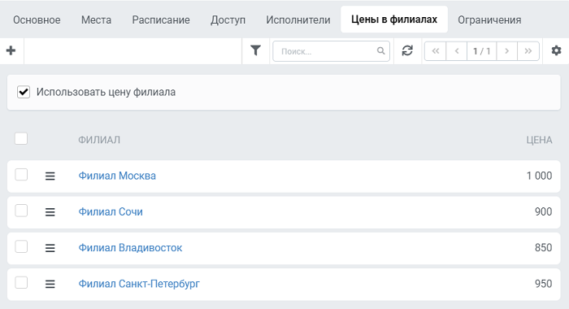The height and width of the screenshot is (309, 569).
Task: Open the Места tab
Action: [96, 20]
